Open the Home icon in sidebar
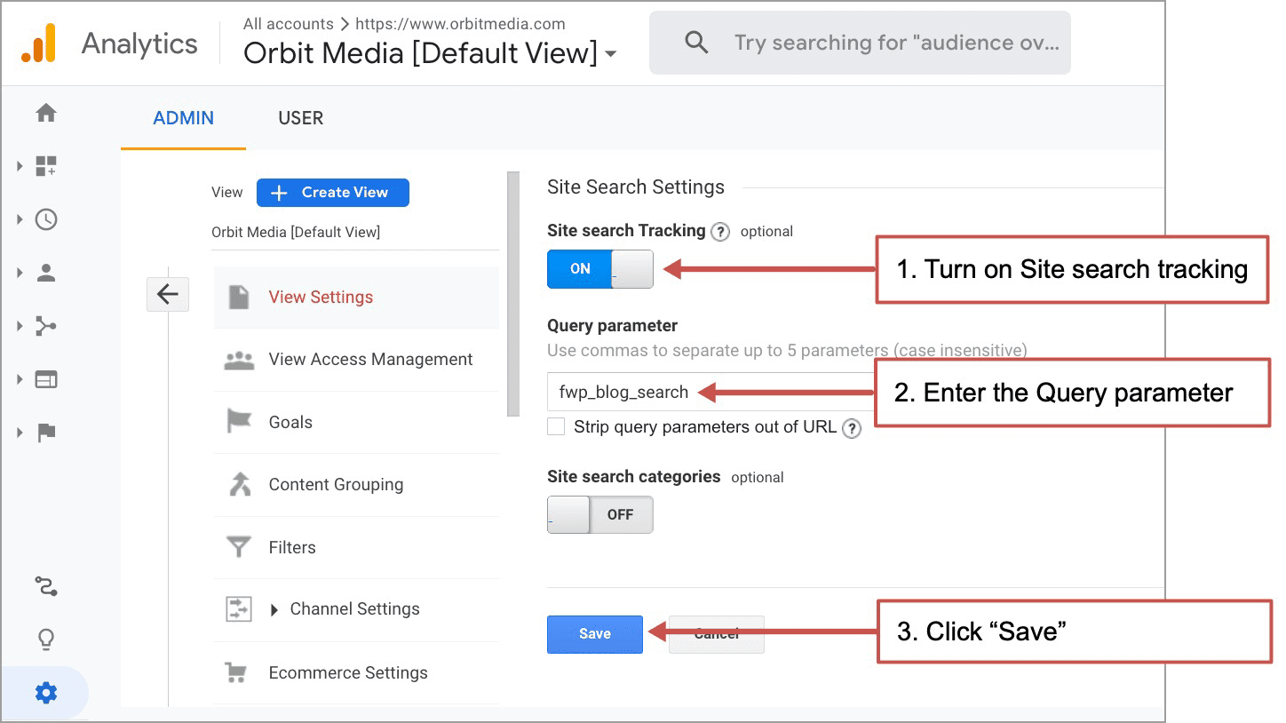This screenshot has width=1286, height=723. click(46, 113)
